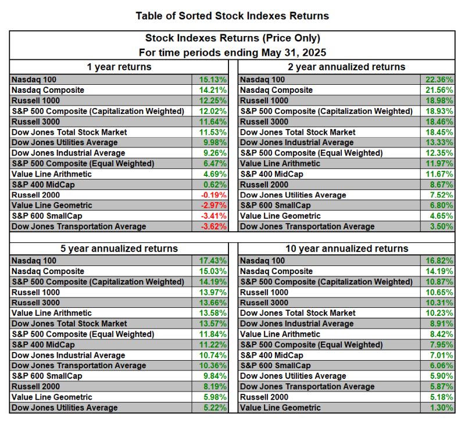Click the "5 year annualized returns" header
Image resolution: width=465 pixels, height=424 pixels.
click(x=119, y=249)
